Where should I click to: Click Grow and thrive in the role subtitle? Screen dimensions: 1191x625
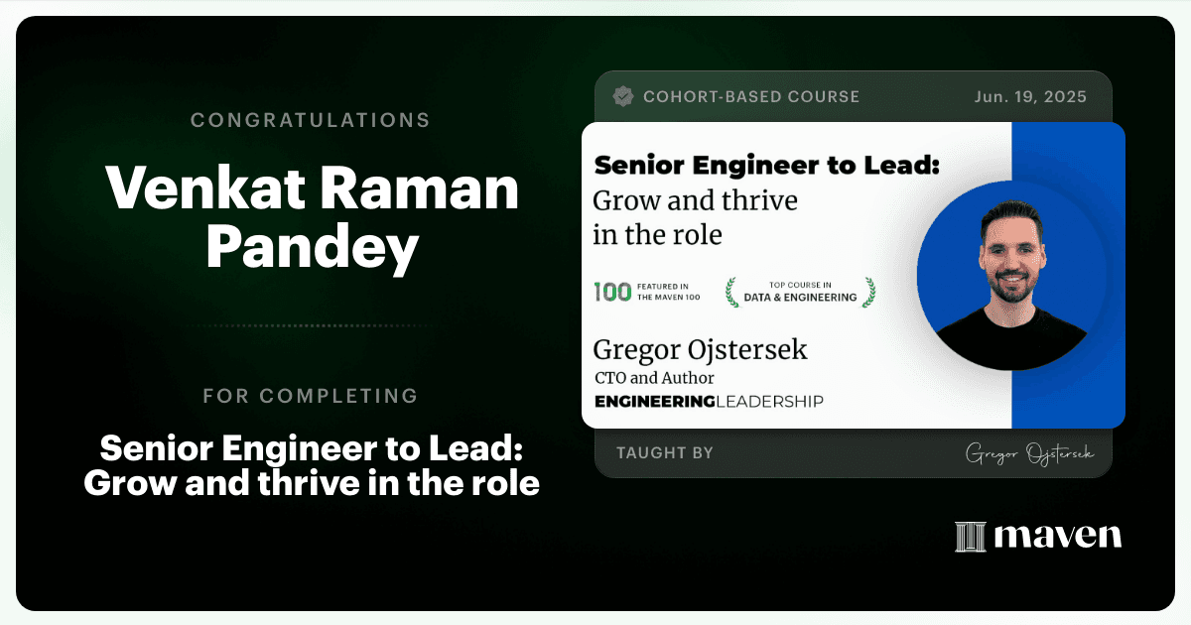[695, 217]
